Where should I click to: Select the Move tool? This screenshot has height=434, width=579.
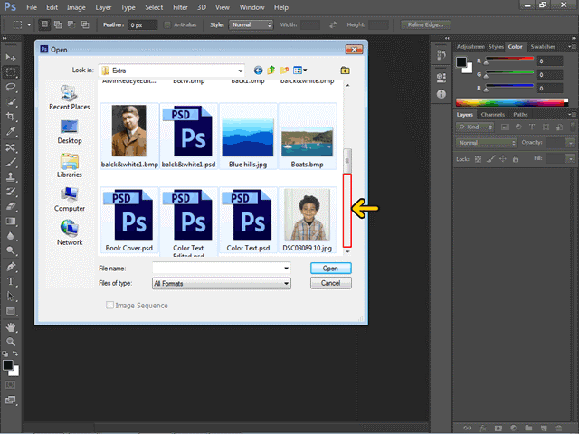pyautogui.click(x=10, y=57)
